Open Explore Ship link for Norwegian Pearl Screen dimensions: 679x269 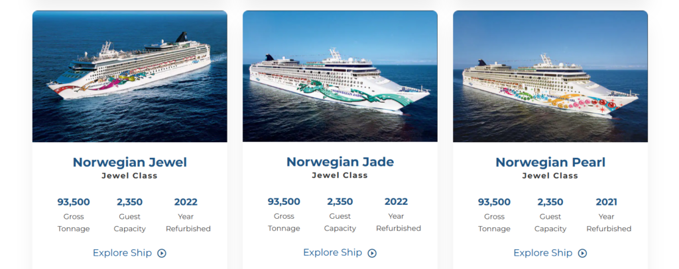pyautogui.click(x=542, y=252)
